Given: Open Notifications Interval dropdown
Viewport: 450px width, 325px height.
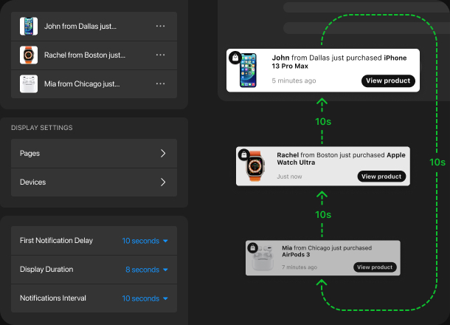Looking at the screenshot, I should (145, 298).
